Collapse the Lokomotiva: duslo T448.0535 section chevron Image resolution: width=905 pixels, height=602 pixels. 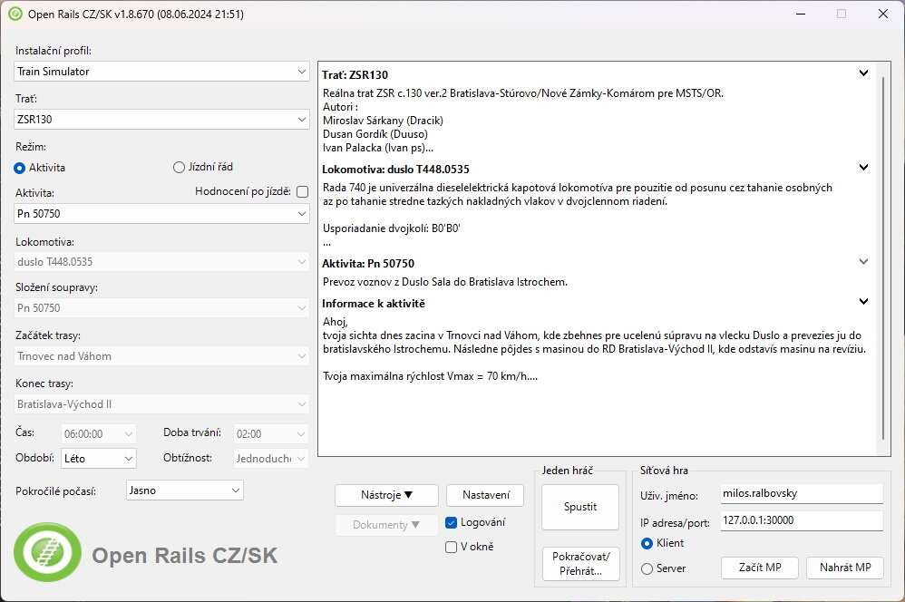(x=863, y=168)
